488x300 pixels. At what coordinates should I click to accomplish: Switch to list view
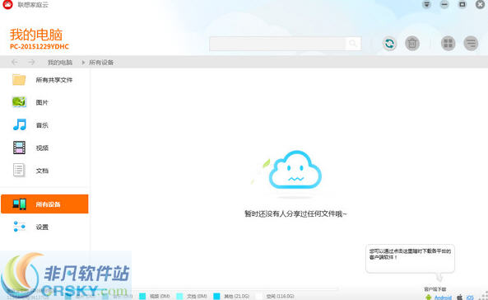coord(471,44)
